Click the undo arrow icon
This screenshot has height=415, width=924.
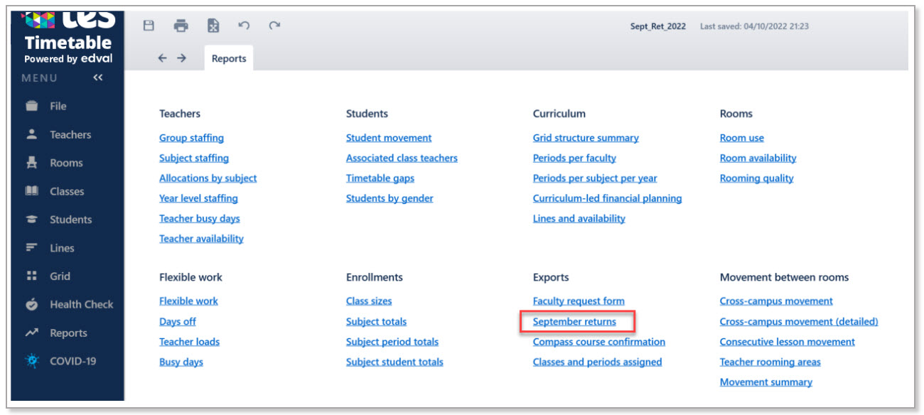point(244,26)
